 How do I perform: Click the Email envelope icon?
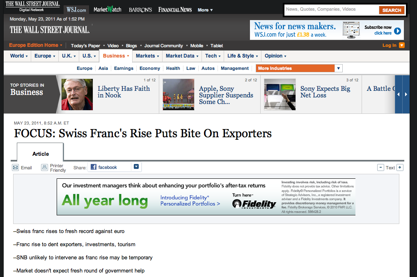[16, 168]
